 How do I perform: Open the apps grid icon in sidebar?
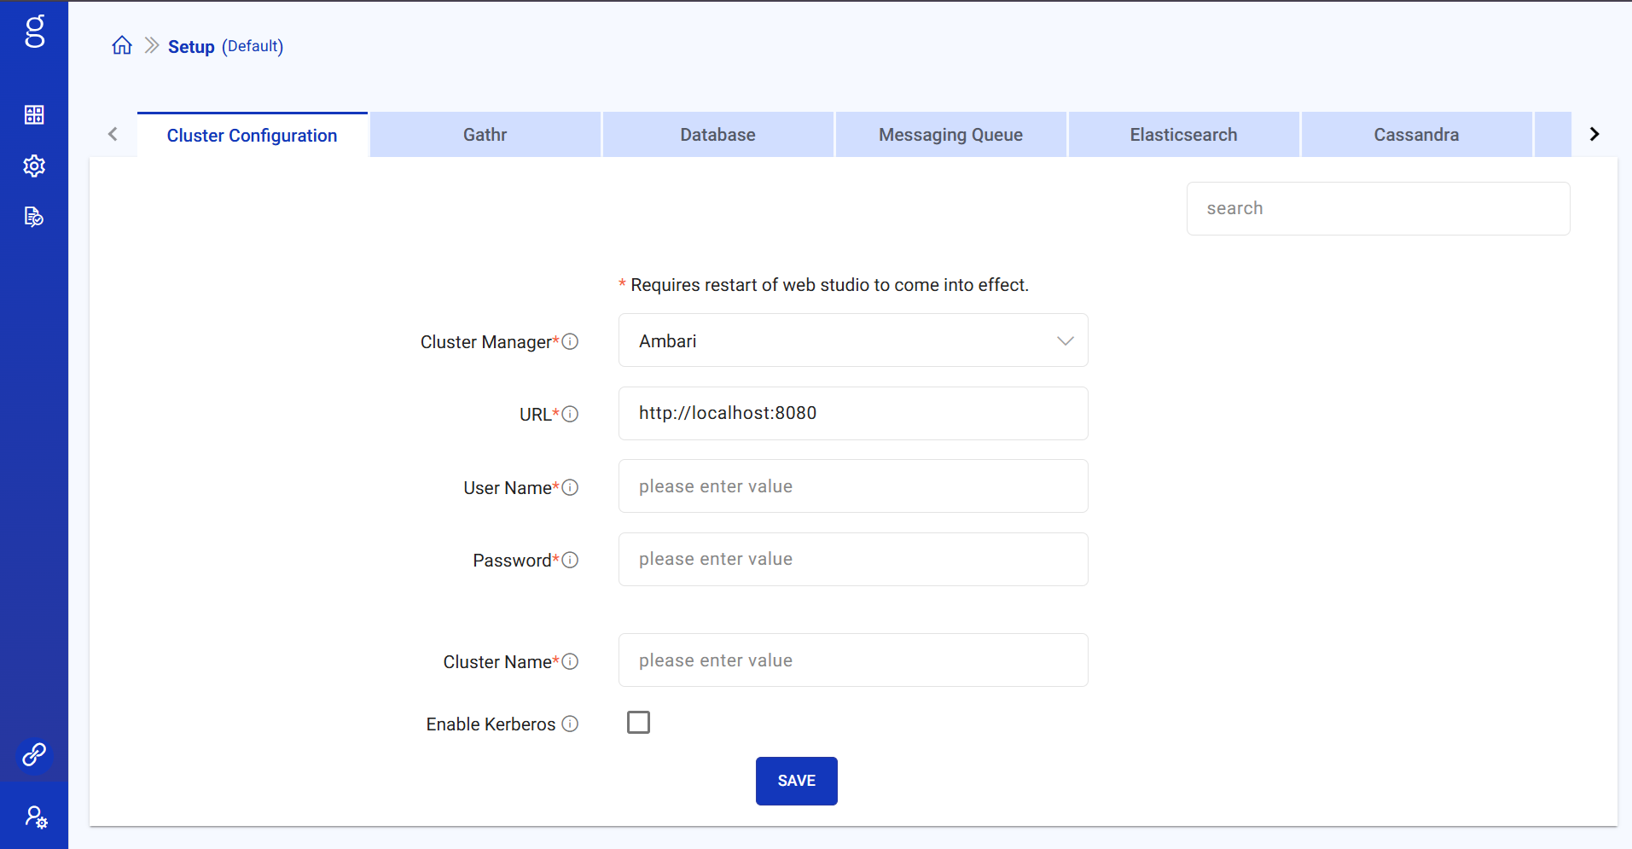(34, 114)
